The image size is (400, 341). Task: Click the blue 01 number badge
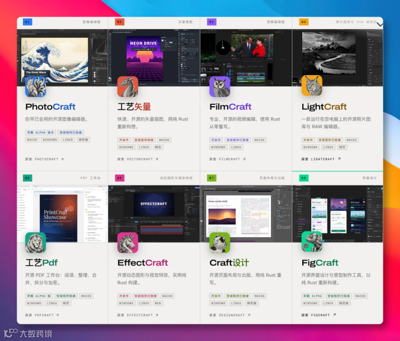[x=27, y=22]
